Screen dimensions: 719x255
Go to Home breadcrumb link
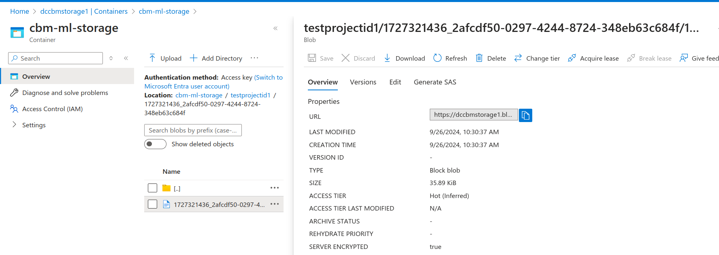tap(19, 11)
